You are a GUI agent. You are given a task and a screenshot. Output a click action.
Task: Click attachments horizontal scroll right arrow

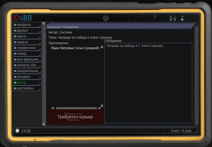tap(99, 108)
